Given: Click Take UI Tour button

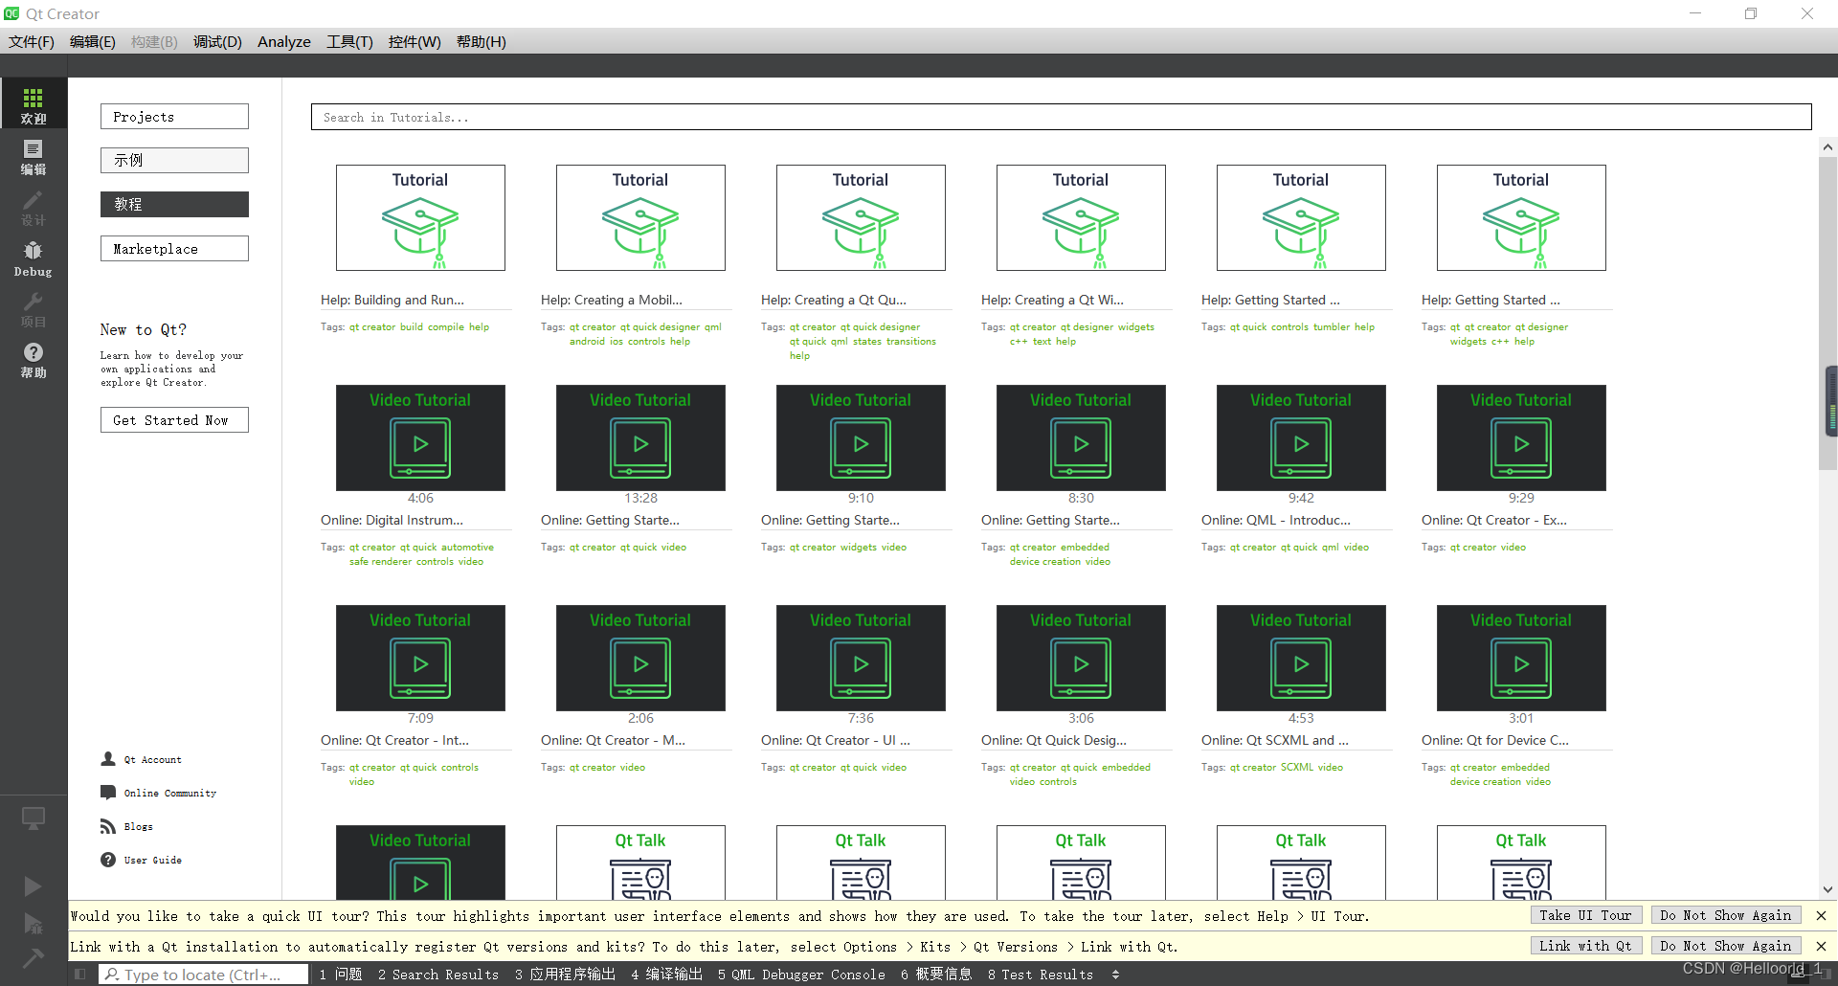Looking at the screenshot, I should (1585, 915).
